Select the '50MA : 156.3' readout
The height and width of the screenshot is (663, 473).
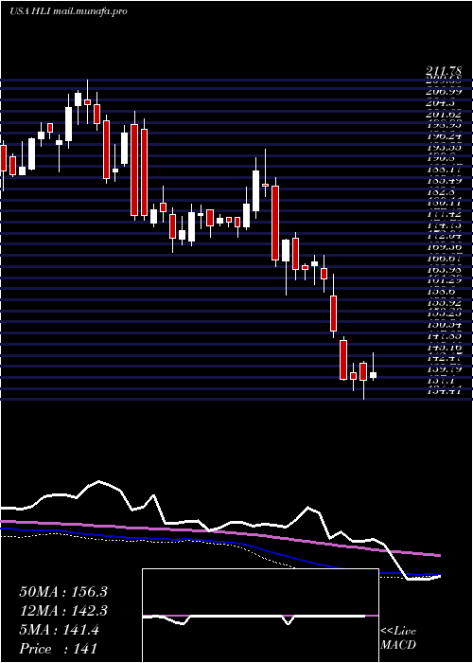pos(63,592)
